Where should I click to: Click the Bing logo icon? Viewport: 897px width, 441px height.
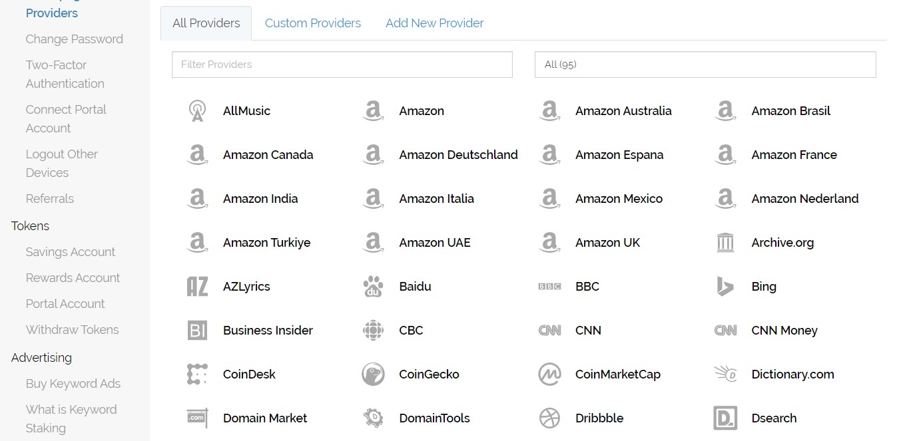[725, 287]
